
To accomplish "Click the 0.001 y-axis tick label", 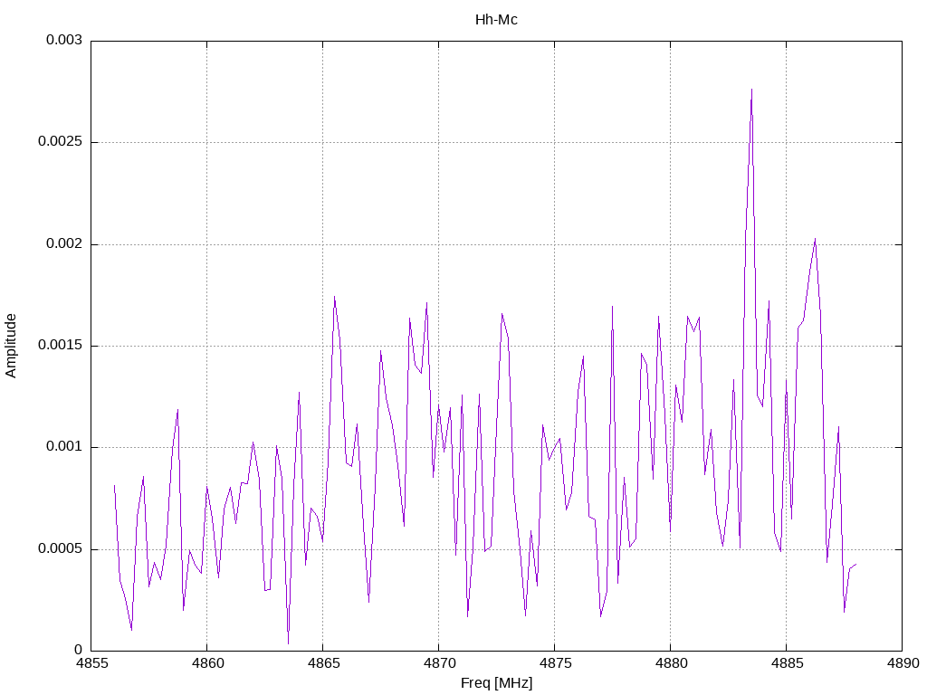I will coord(64,447).
